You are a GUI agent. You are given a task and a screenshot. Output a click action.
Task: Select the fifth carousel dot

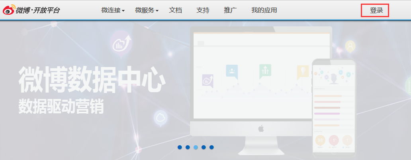tap(211, 147)
